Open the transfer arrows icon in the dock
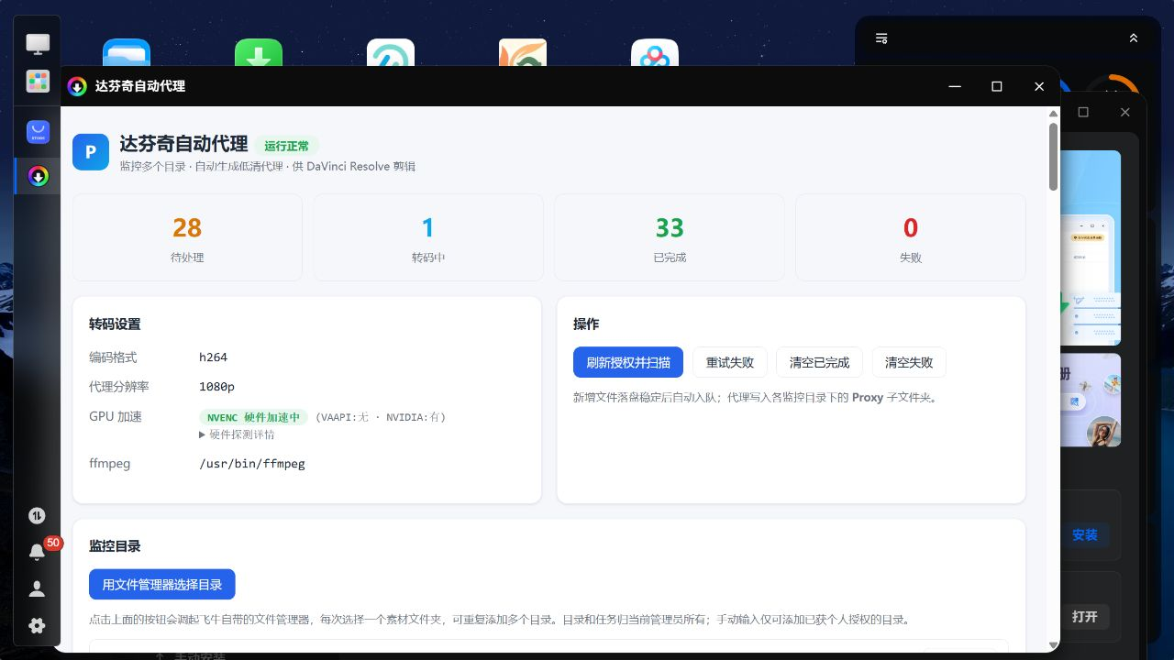1174x660 pixels. 37,516
